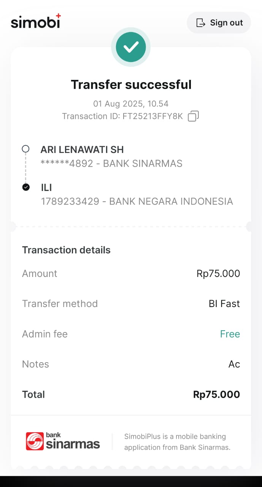Click the copy Transaction ID icon
Image resolution: width=262 pixels, height=487 pixels.
[193, 116]
